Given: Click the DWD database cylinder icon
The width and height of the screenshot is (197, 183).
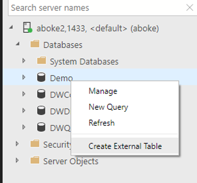Looking at the screenshot, I should [41, 110].
